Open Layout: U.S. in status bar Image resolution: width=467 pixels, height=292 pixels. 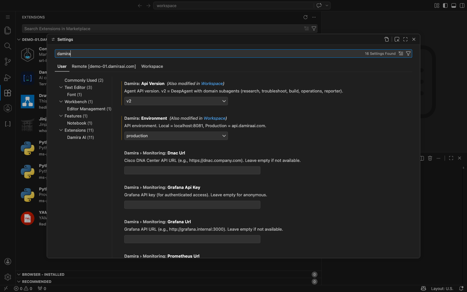tap(442, 288)
